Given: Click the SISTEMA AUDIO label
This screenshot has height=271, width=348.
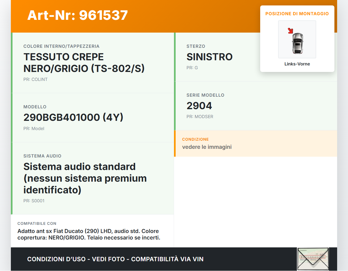Looking at the screenshot, I should [x=42, y=156].
